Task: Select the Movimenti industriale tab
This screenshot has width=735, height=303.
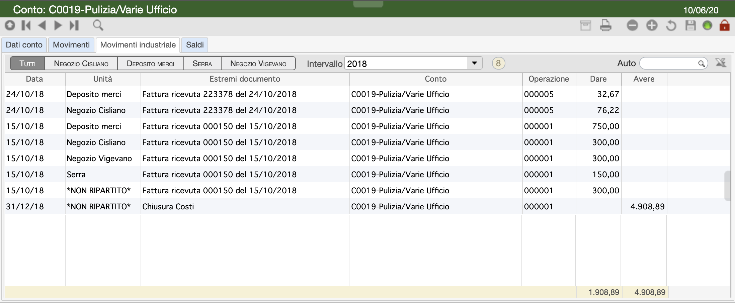Action: coord(138,45)
